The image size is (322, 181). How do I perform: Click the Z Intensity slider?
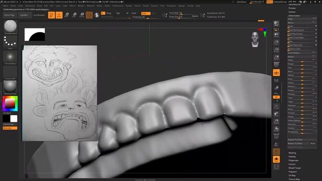pos(145,17)
